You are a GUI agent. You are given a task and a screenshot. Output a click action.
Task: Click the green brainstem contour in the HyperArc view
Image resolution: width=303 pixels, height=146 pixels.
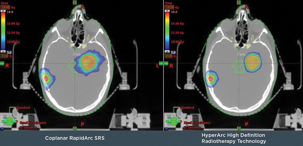[238, 67]
